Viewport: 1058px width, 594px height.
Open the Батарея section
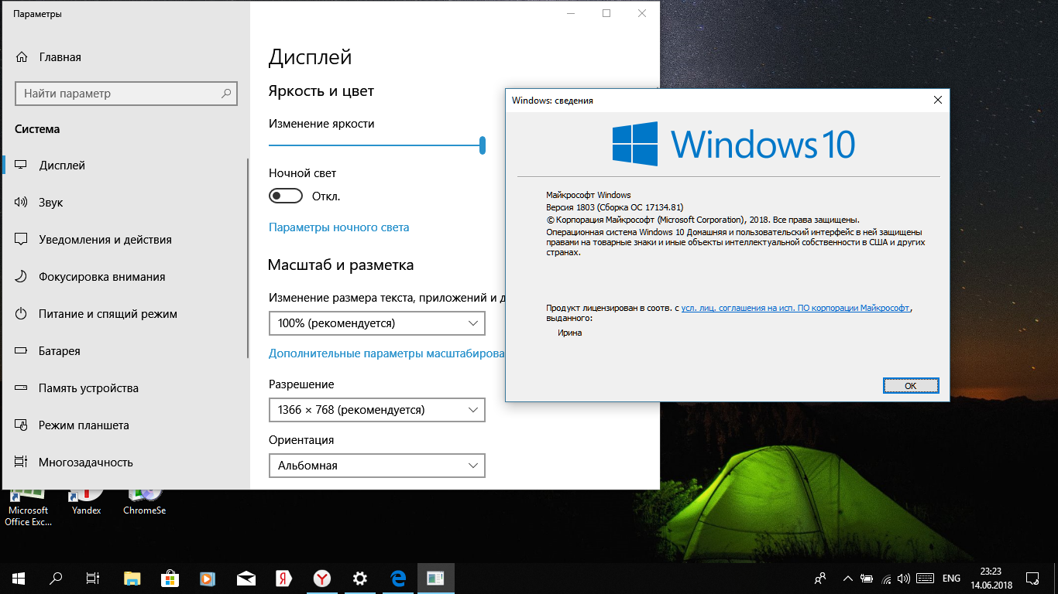[x=124, y=351]
